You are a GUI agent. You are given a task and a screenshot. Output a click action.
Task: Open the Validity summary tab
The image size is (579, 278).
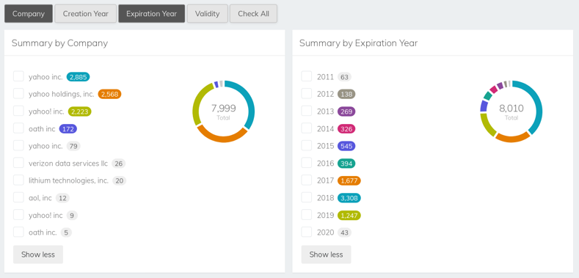(207, 14)
